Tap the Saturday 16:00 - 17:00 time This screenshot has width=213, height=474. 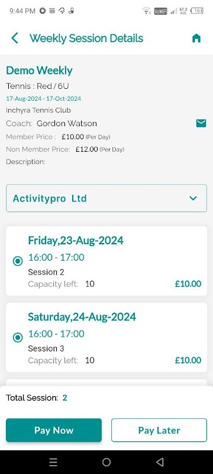coord(56,334)
